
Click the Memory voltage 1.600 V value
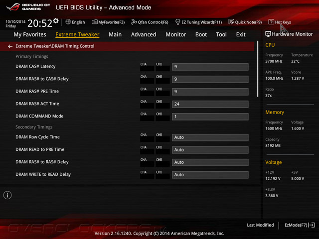click(298, 128)
